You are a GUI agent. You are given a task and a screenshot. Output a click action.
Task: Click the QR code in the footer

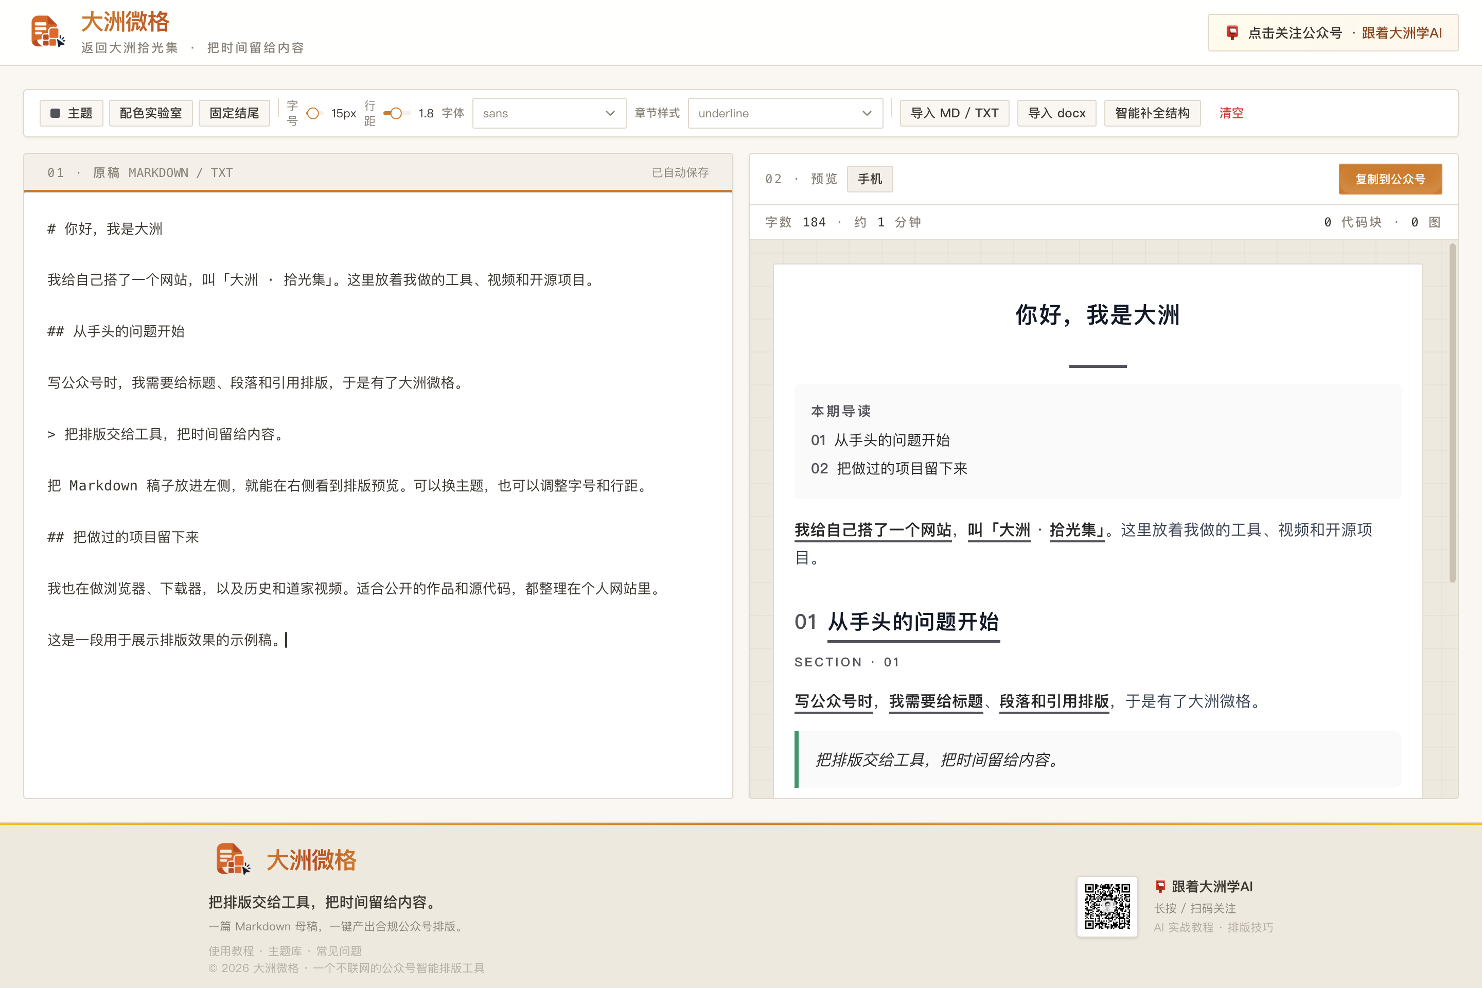coord(1107,907)
